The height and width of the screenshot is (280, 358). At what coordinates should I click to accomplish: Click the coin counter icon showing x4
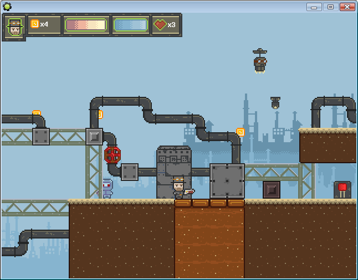point(34,24)
